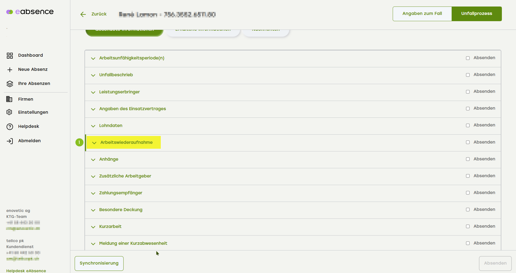This screenshot has height=273, width=516.
Task: Open Ihre Absenzen via layers icon
Action: 10,84
